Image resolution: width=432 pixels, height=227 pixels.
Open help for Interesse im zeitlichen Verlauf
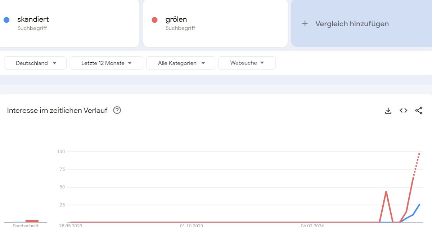coord(117,110)
